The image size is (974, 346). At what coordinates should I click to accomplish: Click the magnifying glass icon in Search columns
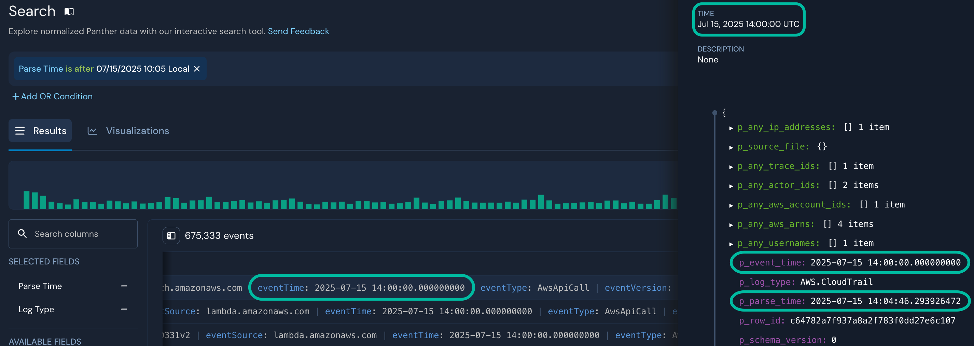click(x=22, y=233)
